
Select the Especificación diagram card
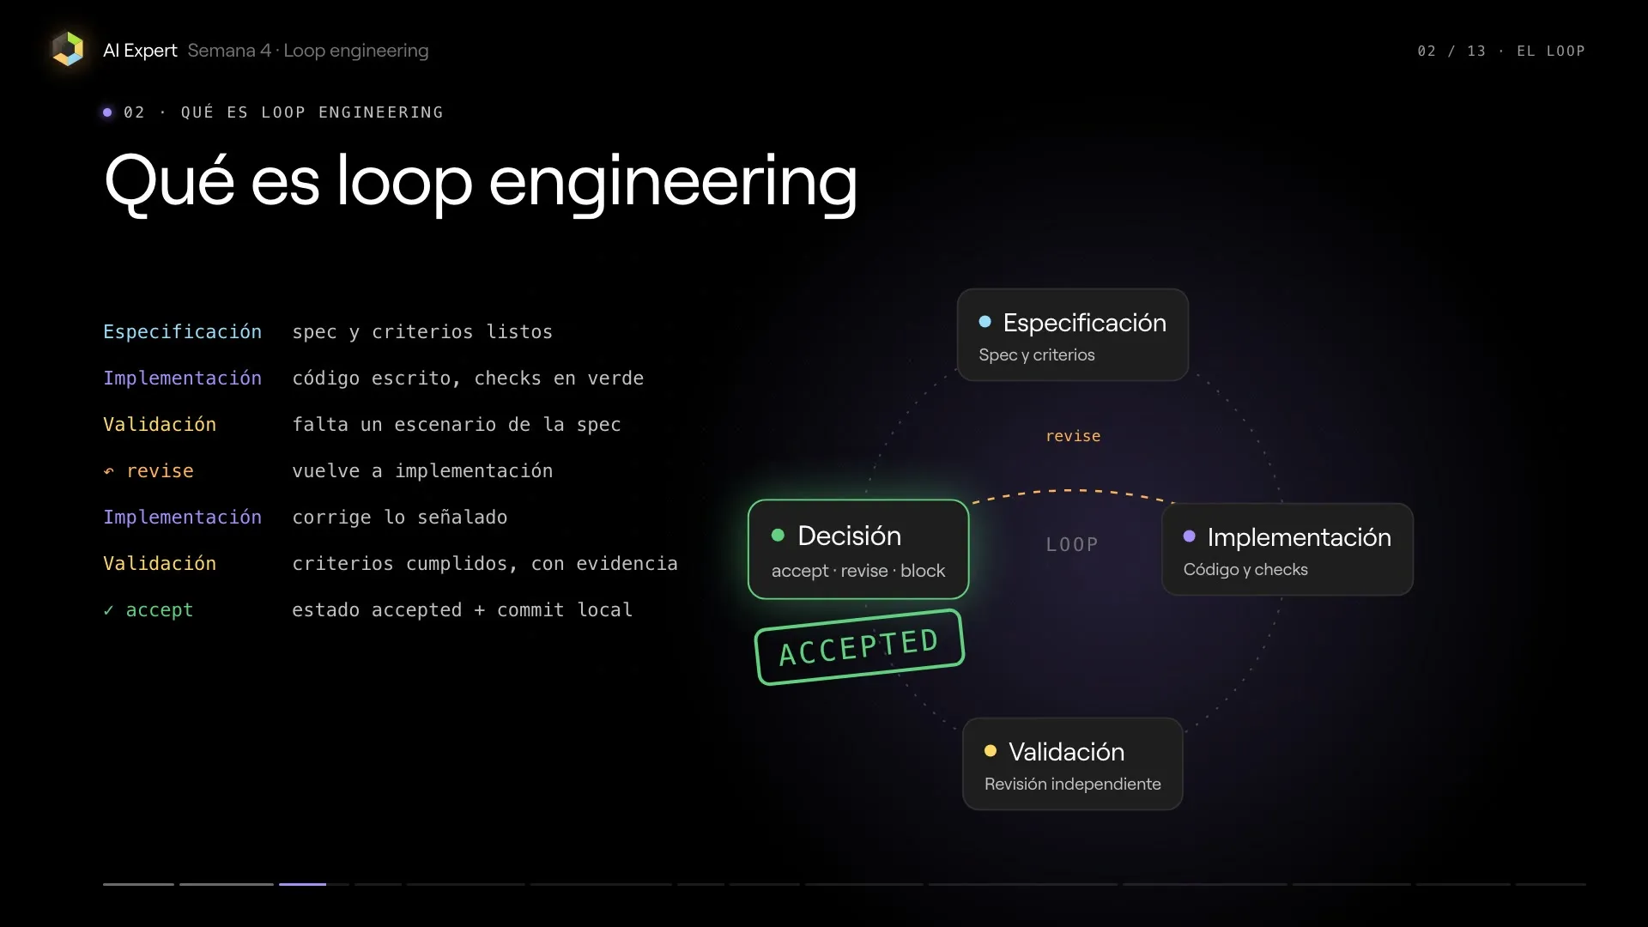pyautogui.click(x=1073, y=335)
